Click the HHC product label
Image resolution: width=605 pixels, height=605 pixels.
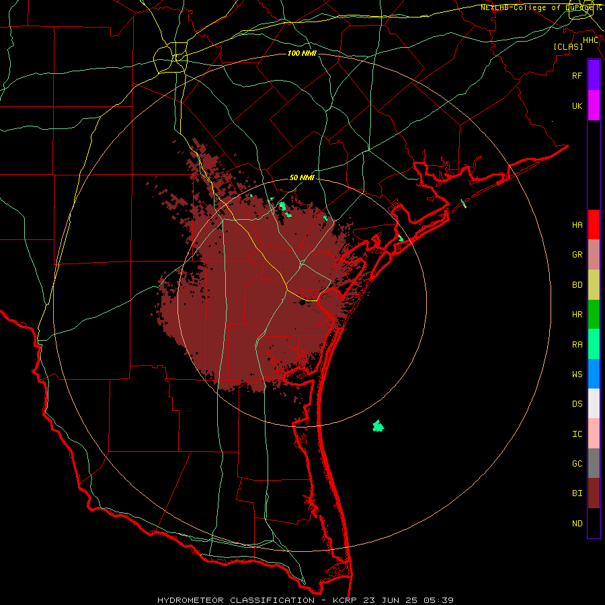pos(591,40)
